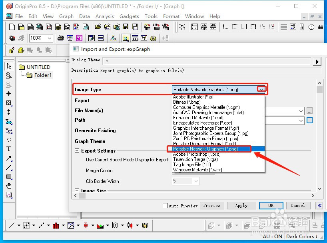Image resolution: width=327 pixels, height=243 pixels.
Task: Click the Line plot icon in bottom toolbar
Action: pos(12,225)
